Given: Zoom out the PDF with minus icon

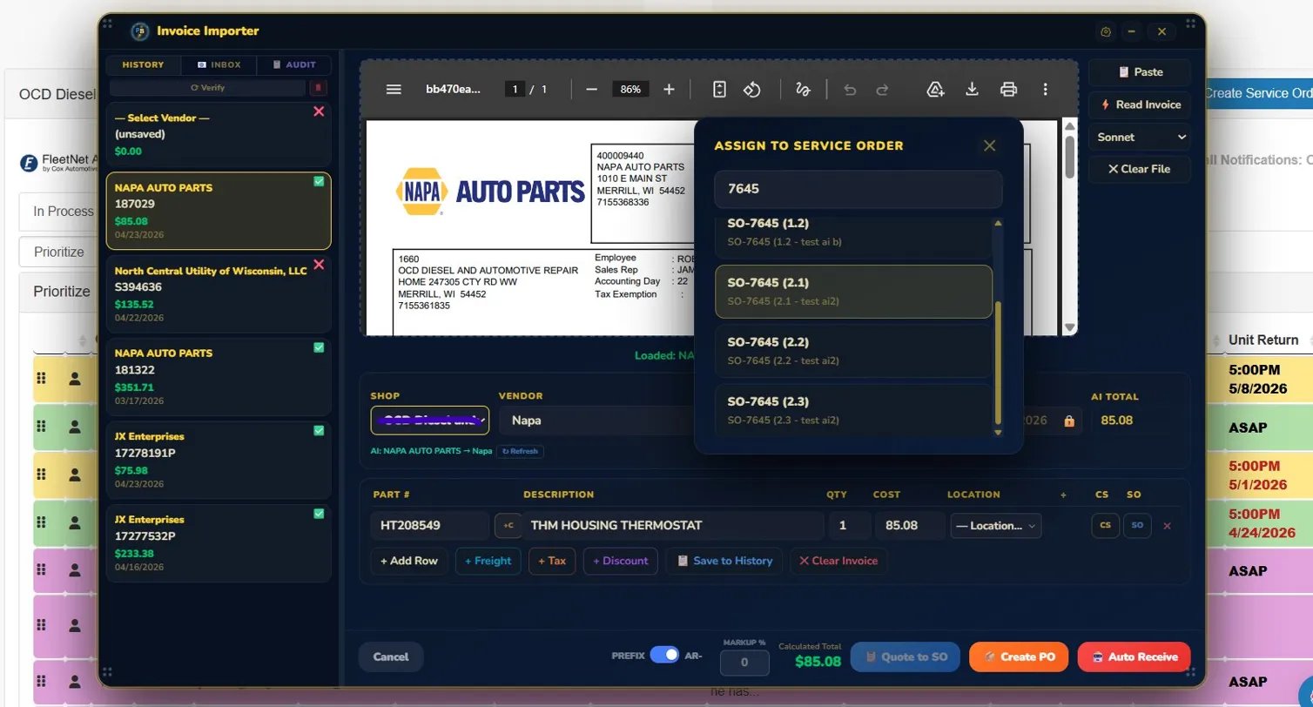Looking at the screenshot, I should pos(591,90).
